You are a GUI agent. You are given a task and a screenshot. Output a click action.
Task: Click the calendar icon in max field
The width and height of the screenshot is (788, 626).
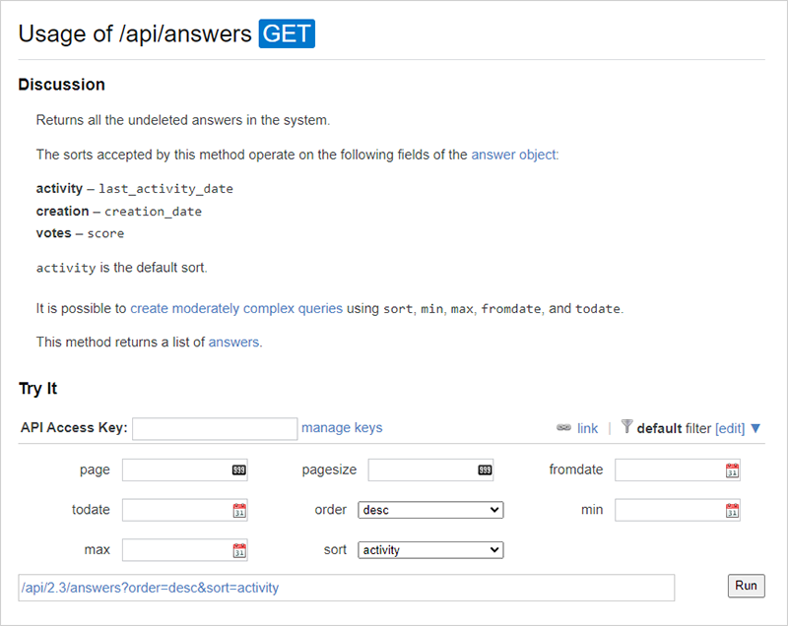(x=238, y=551)
